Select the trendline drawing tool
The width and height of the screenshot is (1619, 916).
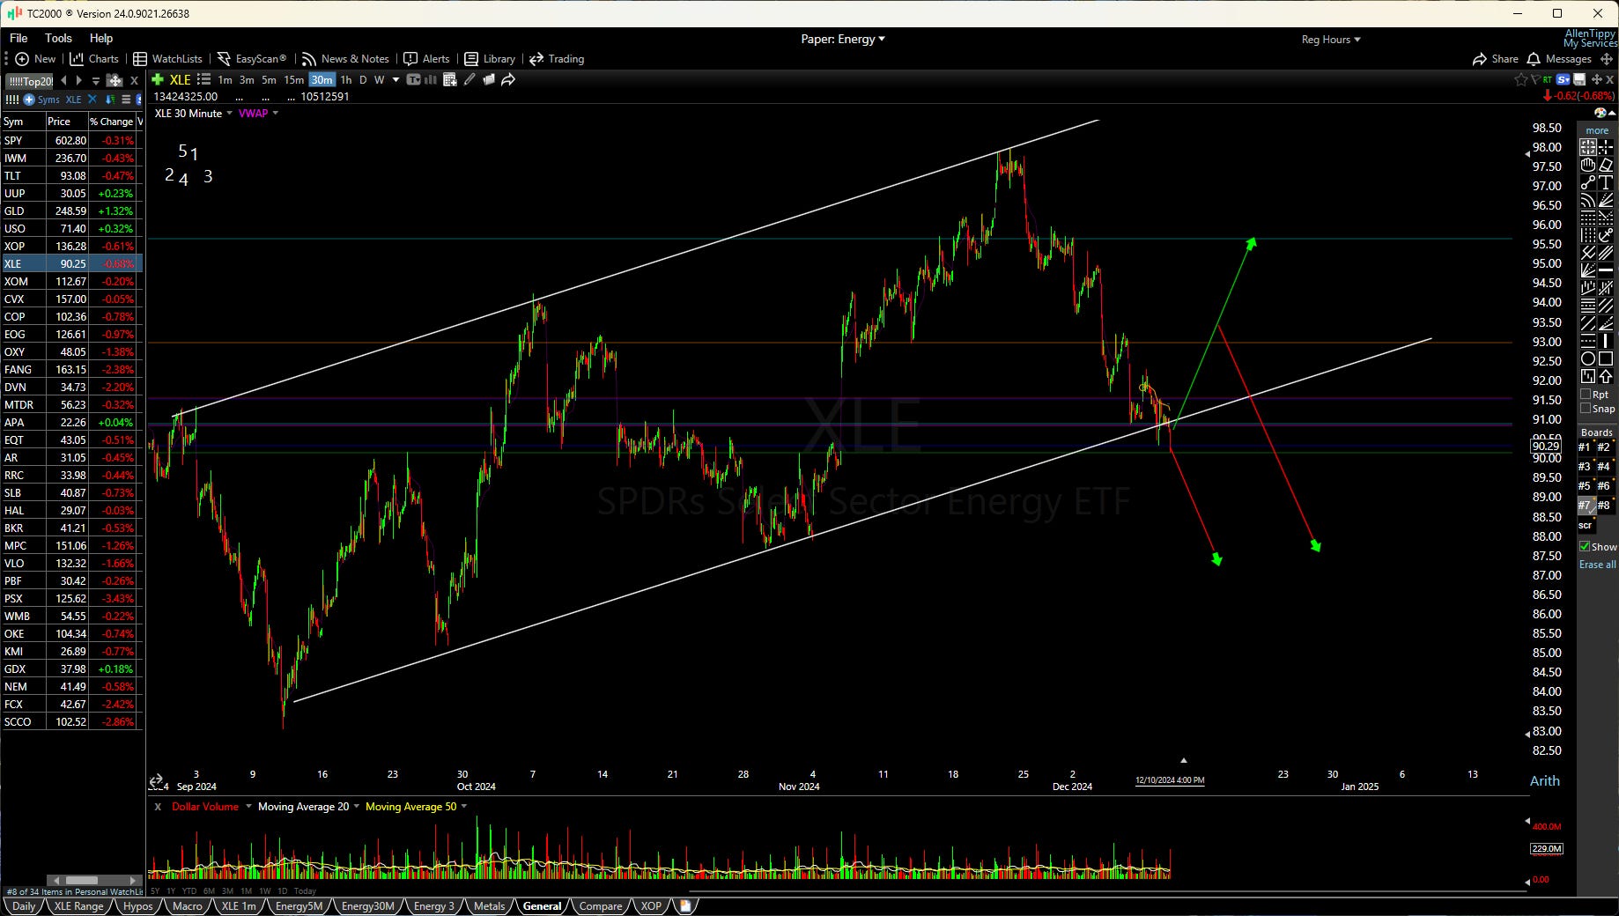1588,183
